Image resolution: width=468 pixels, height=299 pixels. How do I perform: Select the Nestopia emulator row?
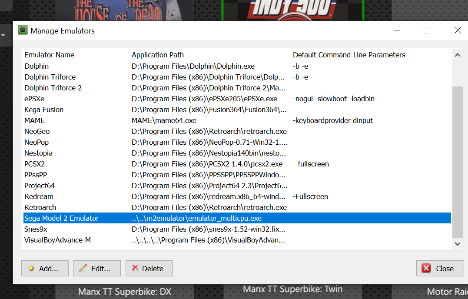point(237,153)
